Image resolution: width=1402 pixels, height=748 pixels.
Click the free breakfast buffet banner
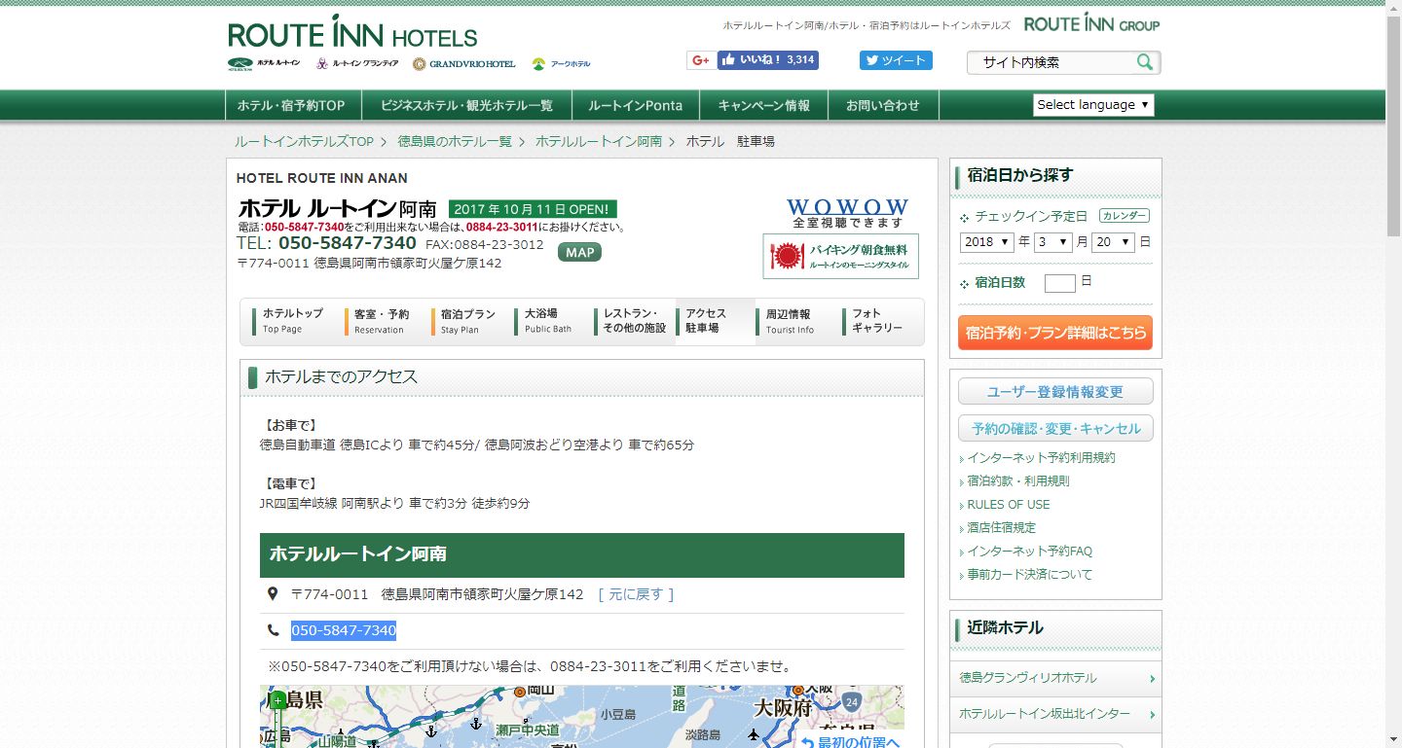coord(840,256)
